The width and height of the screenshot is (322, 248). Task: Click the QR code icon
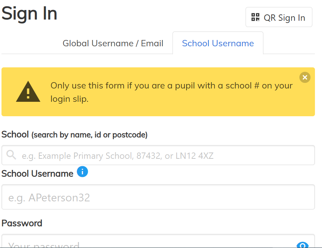(x=255, y=17)
